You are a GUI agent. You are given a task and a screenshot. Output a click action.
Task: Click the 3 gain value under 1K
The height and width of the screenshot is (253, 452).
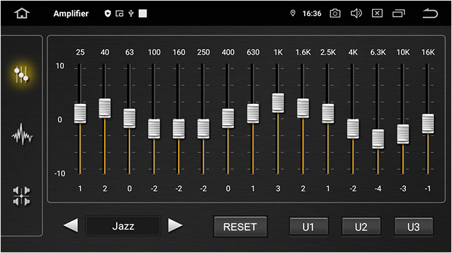[278, 188]
